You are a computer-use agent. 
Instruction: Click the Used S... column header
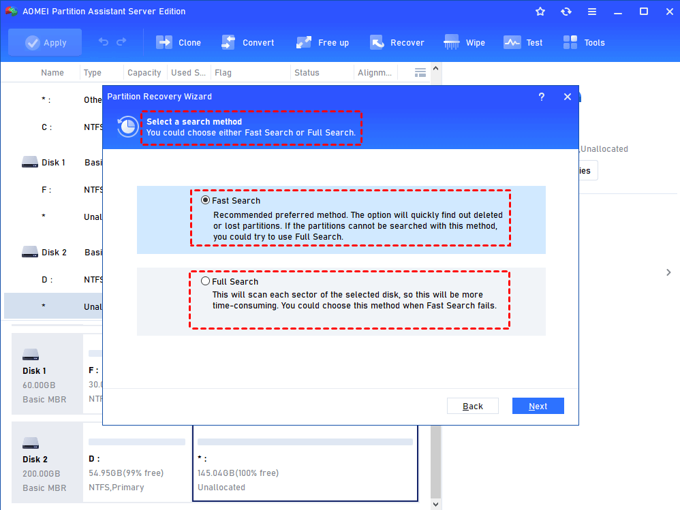coord(188,73)
